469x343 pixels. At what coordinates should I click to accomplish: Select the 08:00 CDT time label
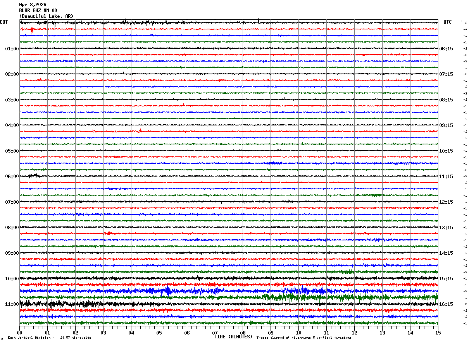pos(12,228)
